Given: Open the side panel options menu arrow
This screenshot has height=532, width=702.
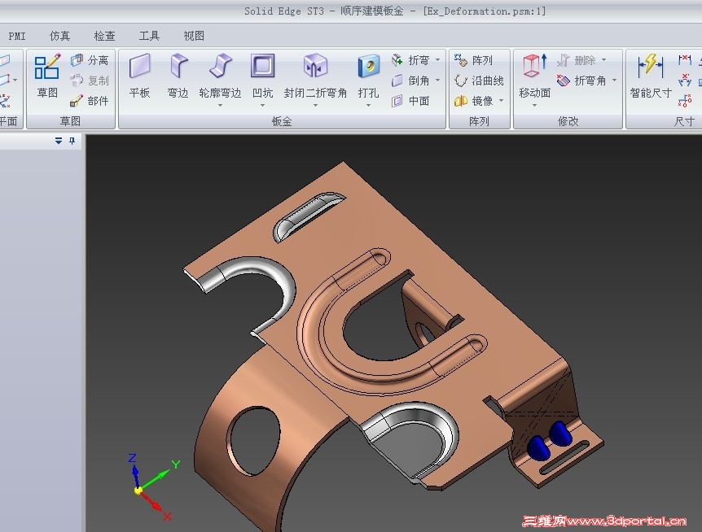Looking at the screenshot, I should [x=59, y=141].
